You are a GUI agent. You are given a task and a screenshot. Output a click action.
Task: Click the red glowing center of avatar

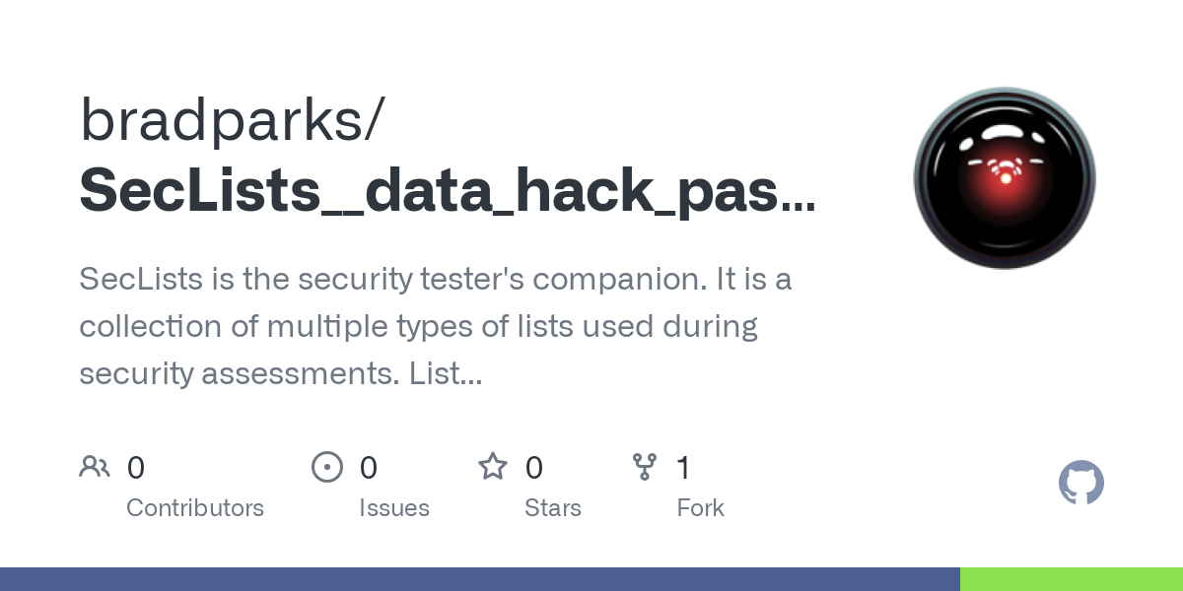click(x=1006, y=173)
